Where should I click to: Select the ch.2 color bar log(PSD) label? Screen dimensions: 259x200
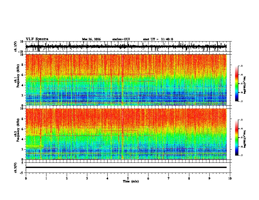[245, 139]
